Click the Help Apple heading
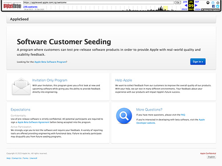The image size is (222, 166). point(123,80)
